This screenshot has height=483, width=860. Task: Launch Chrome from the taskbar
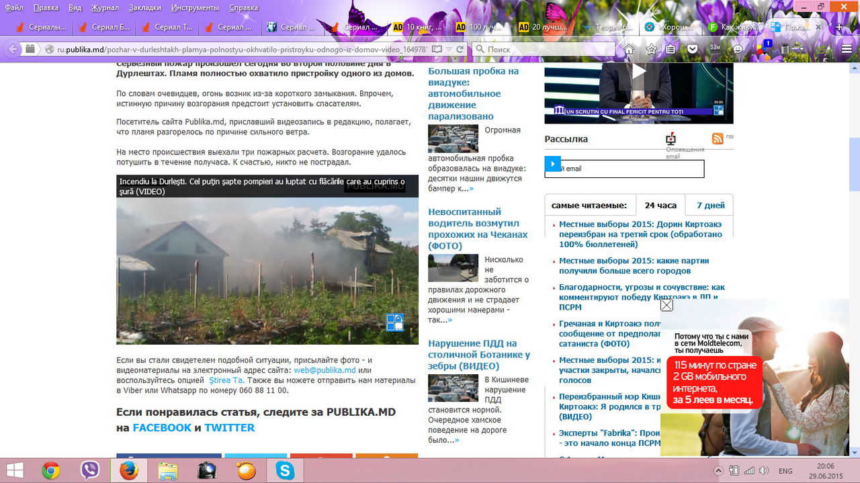(51, 471)
